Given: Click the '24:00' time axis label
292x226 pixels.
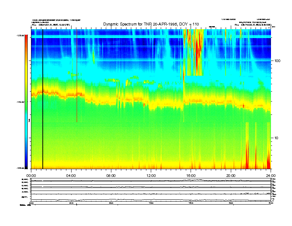Looking at the screenshot, I should tap(271, 176).
